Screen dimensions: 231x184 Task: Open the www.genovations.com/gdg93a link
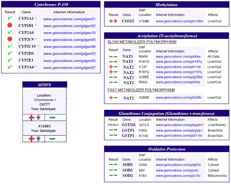tap(178, 165)
